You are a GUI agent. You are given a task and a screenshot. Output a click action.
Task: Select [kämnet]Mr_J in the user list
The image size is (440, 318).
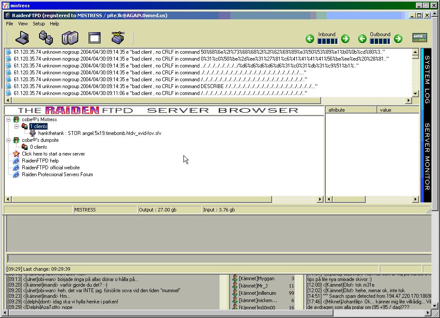[x=253, y=286]
